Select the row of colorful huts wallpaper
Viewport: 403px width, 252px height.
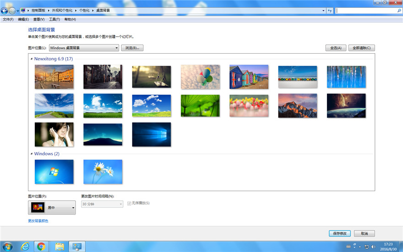pyautogui.click(x=298, y=77)
